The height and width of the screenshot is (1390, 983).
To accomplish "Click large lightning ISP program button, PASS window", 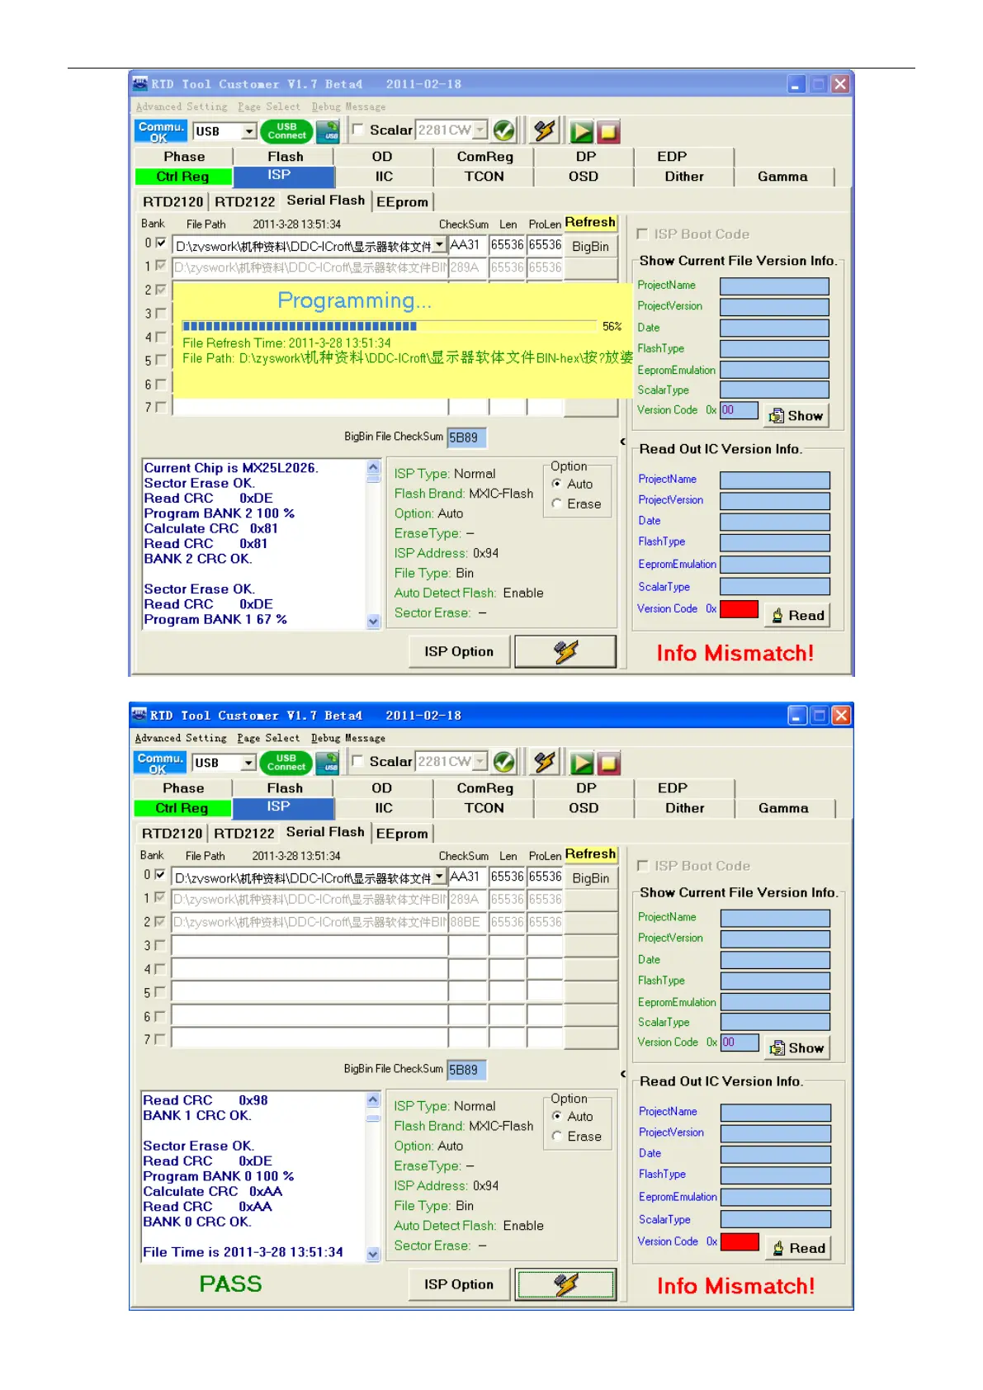I will 565,1284.
